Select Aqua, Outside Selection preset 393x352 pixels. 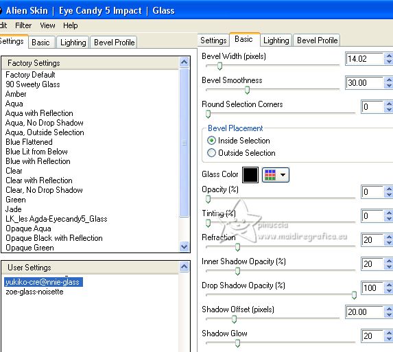click(x=45, y=132)
